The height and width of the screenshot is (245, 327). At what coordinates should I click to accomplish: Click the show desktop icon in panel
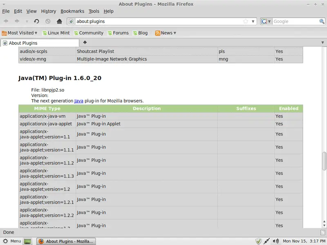point(27,241)
